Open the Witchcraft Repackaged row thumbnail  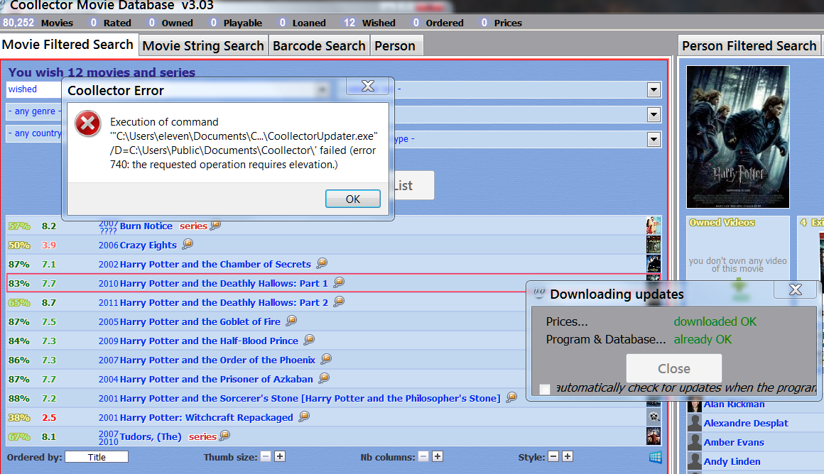pyautogui.click(x=654, y=417)
